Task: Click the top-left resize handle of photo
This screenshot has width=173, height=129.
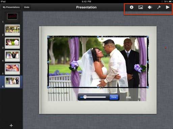Action: pos(48,37)
